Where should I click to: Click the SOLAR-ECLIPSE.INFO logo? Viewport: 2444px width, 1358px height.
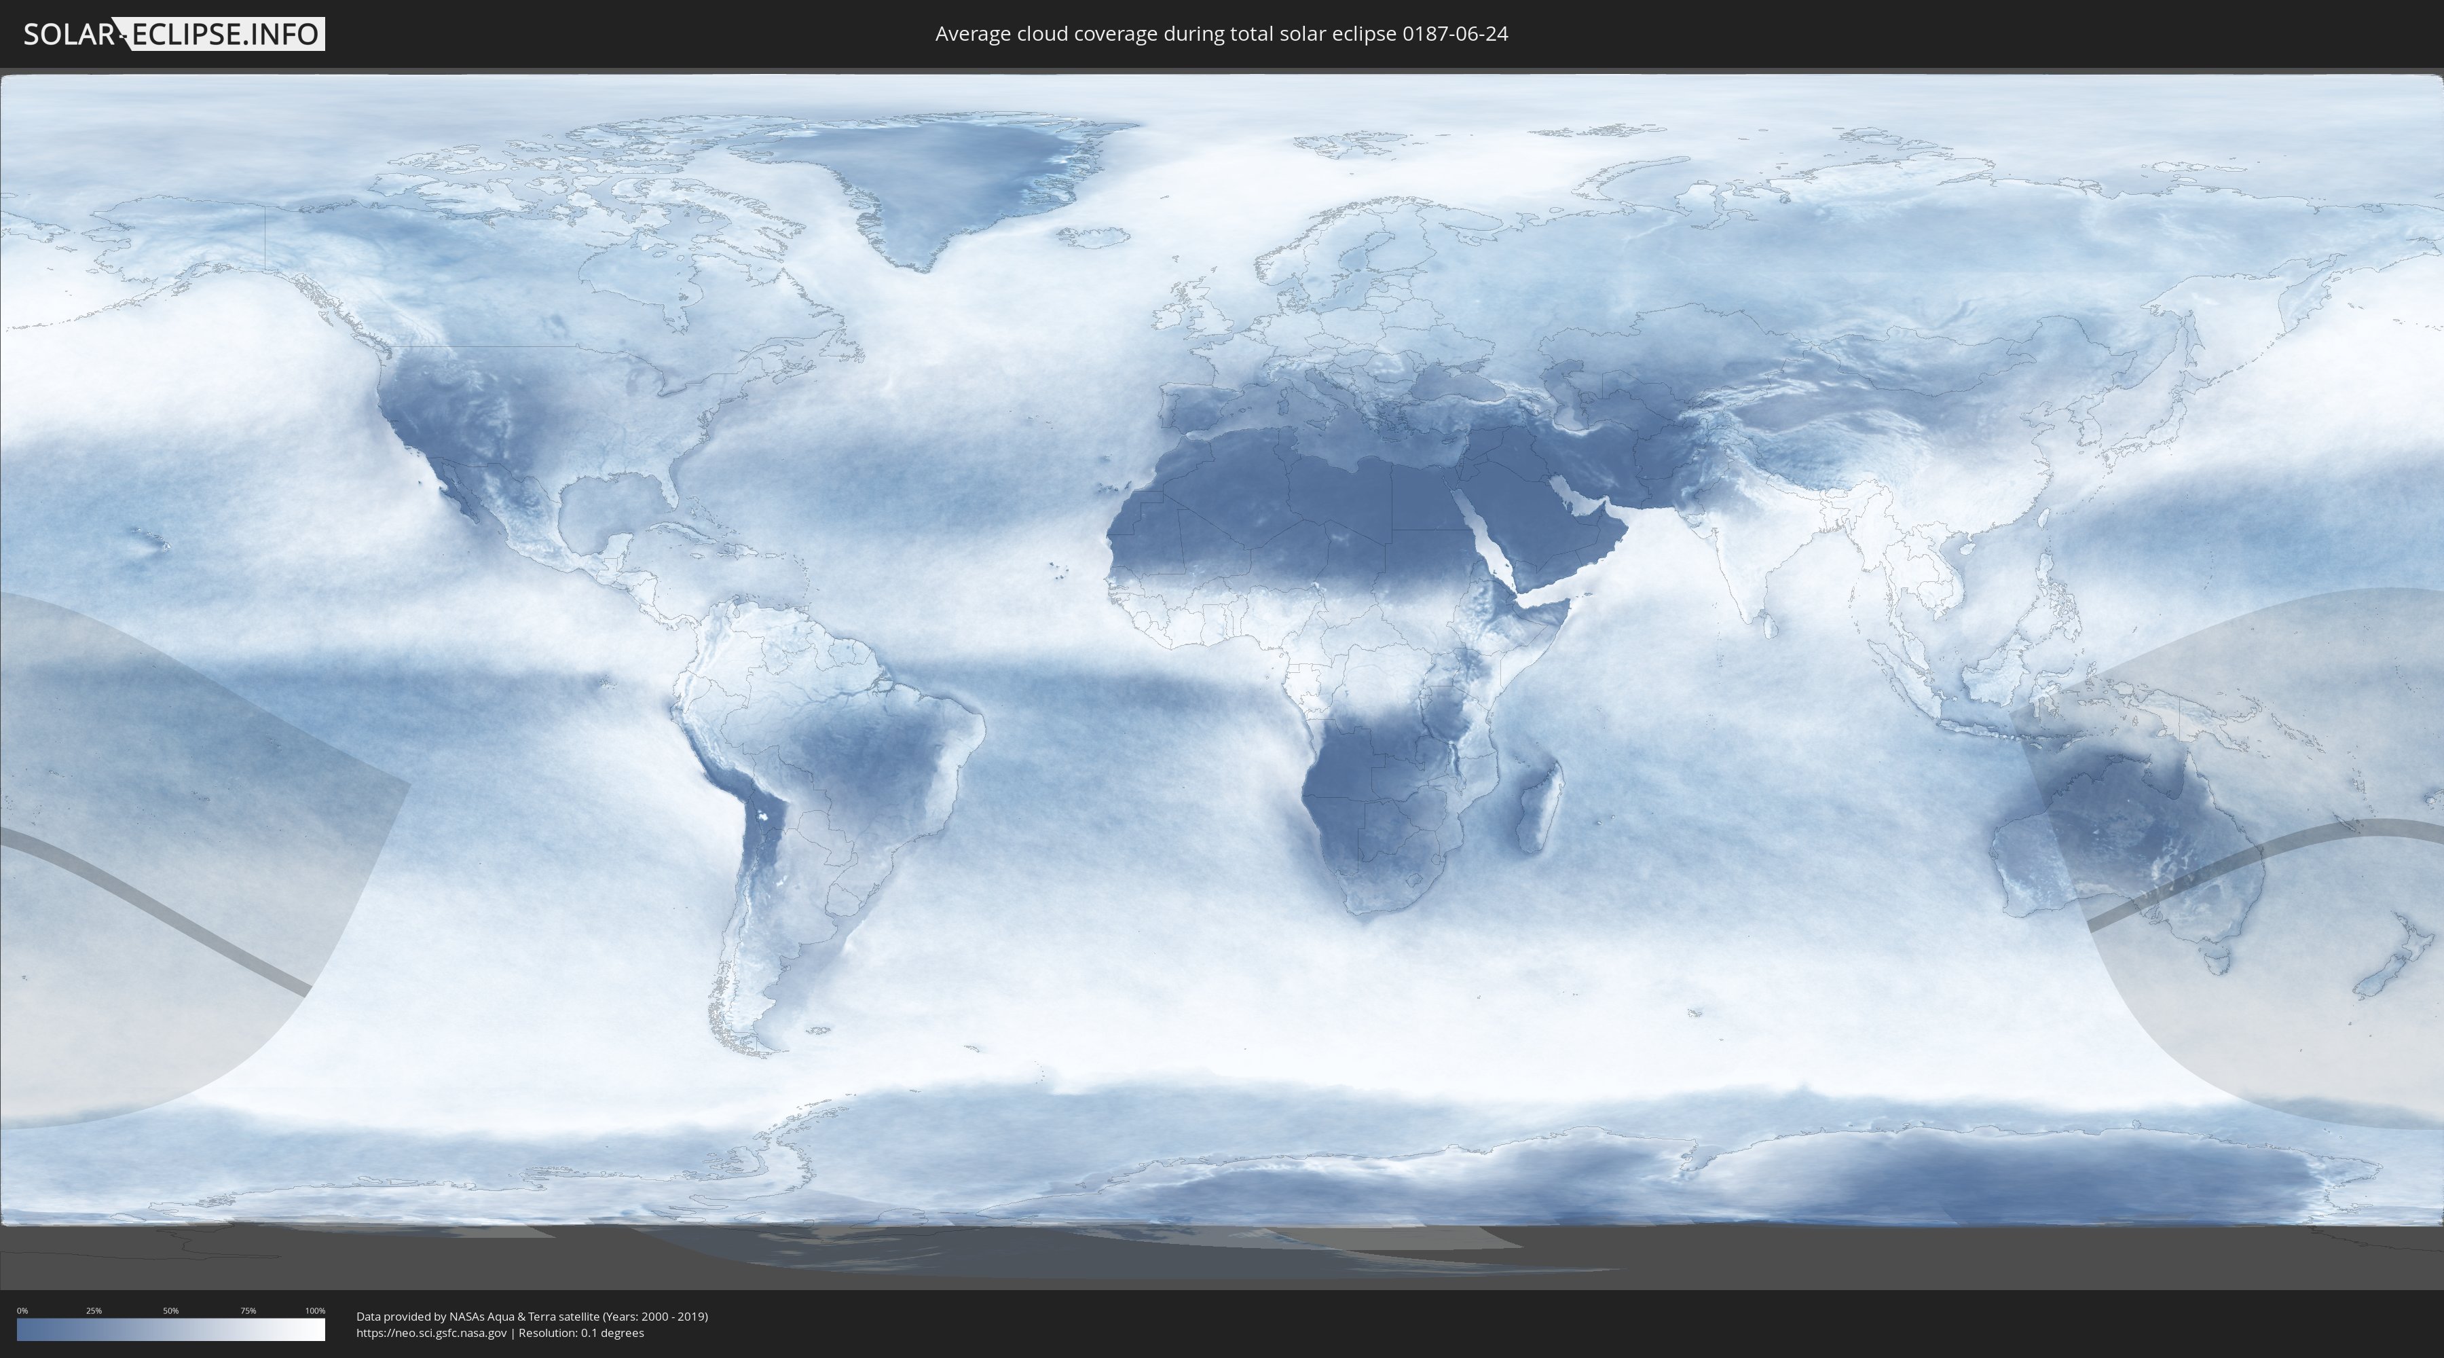(174, 34)
